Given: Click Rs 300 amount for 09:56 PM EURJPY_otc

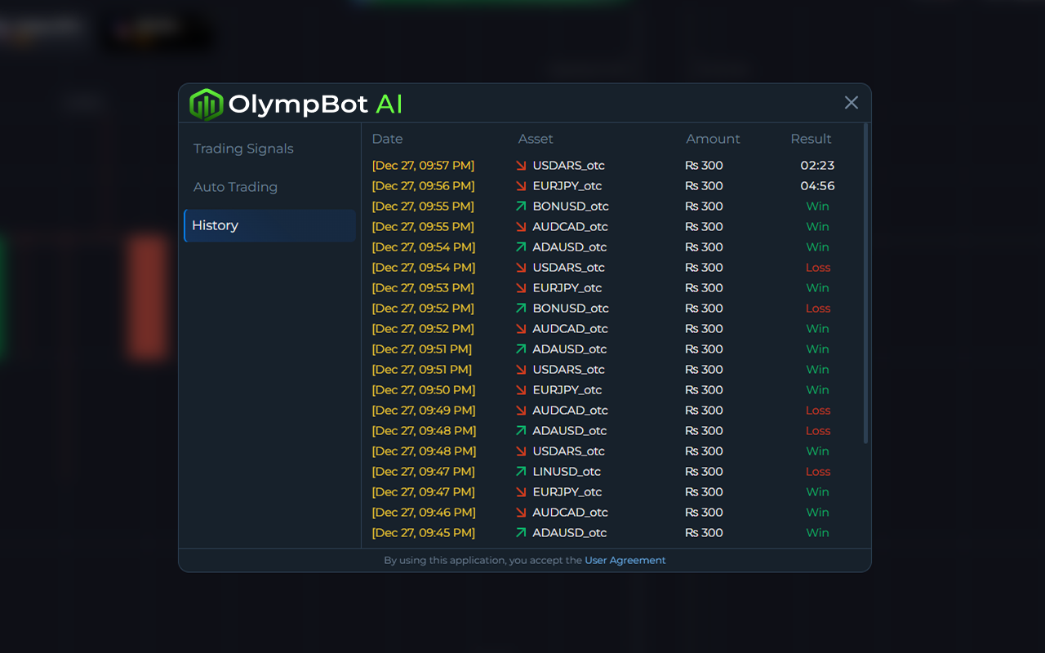Looking at the screenshot, I should (704, 186).
